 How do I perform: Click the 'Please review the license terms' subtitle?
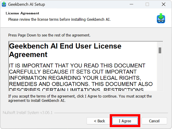[59, 20]
